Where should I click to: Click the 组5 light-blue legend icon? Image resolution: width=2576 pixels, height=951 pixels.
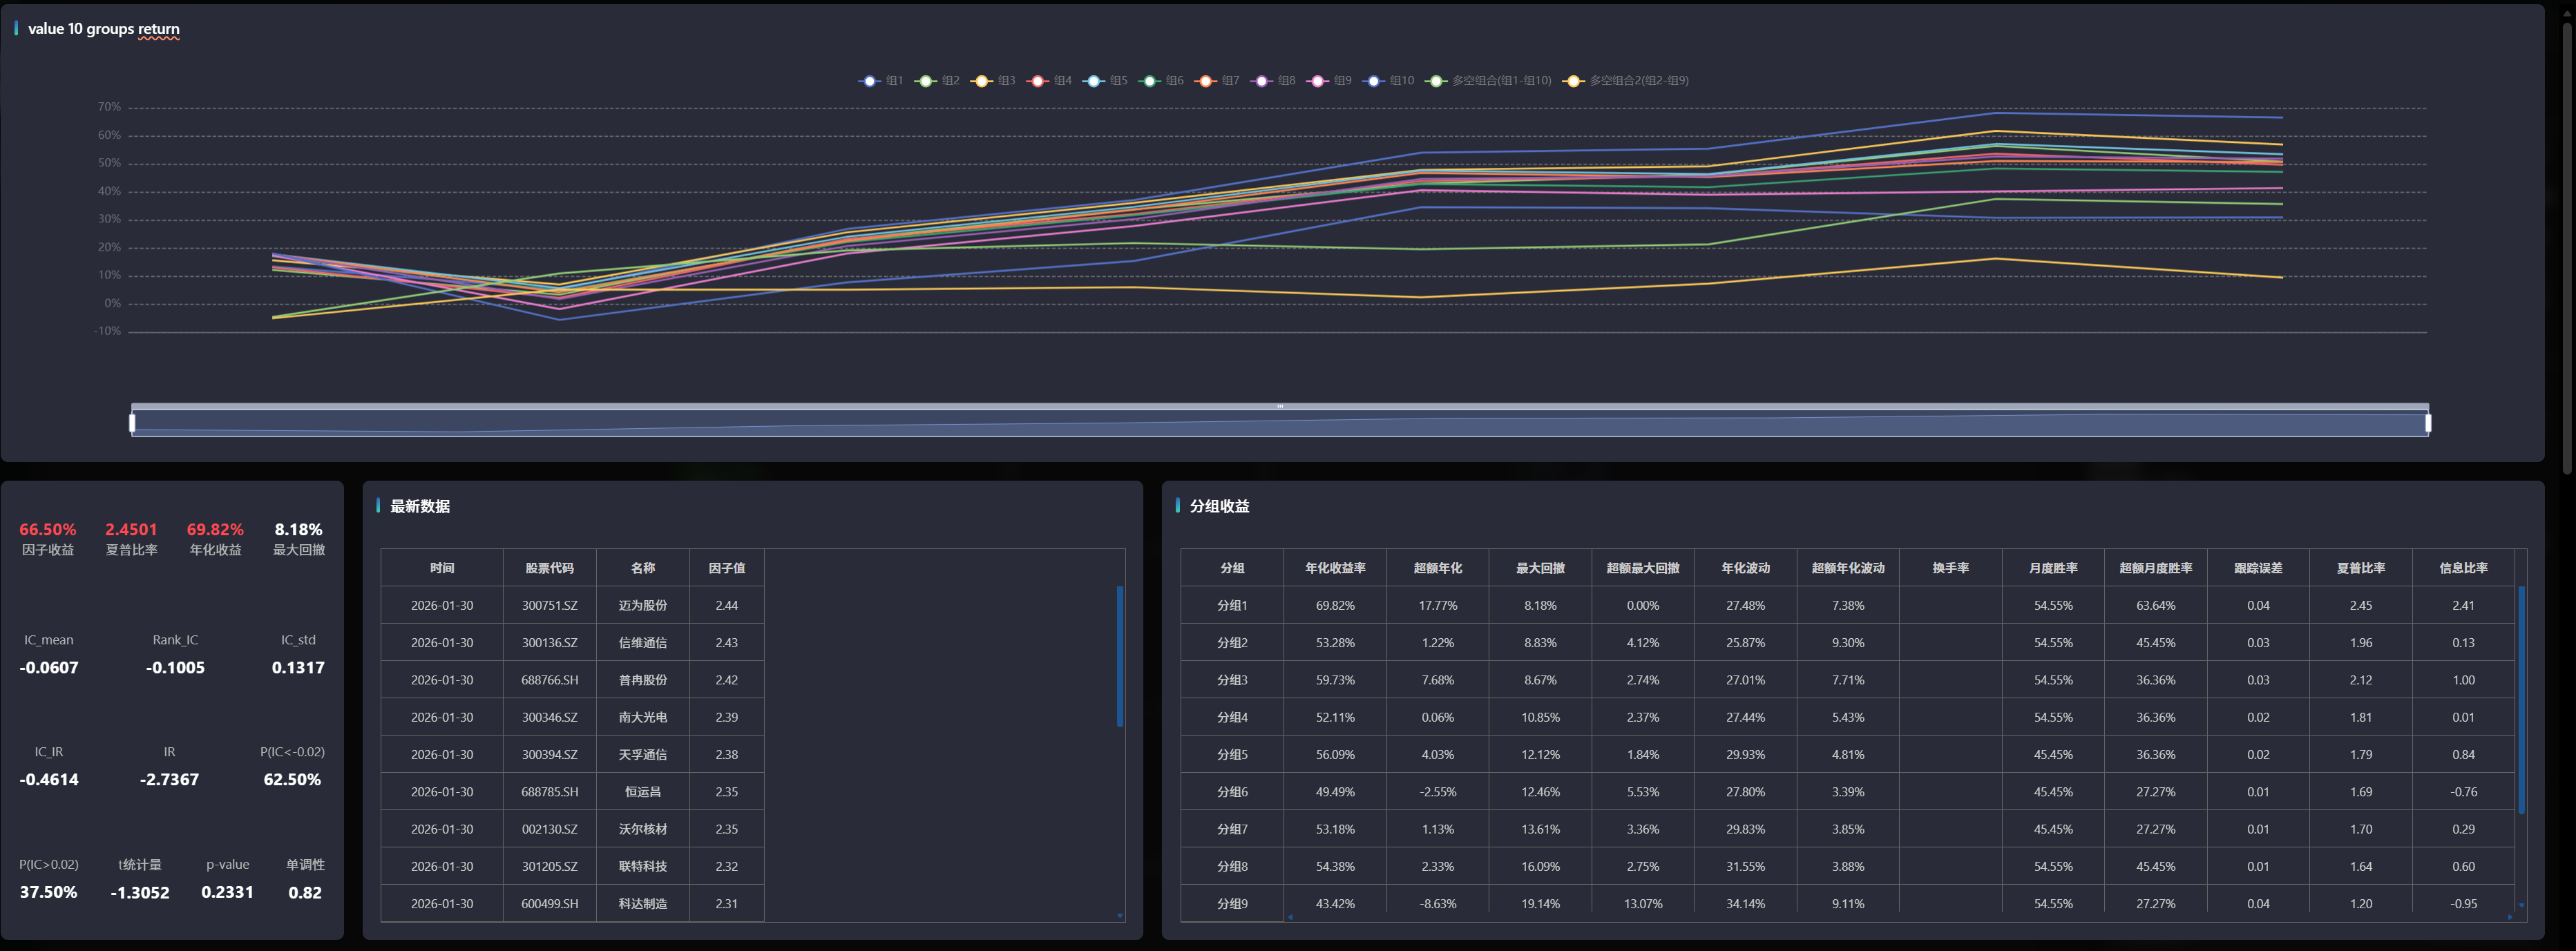pos(1093,81)
